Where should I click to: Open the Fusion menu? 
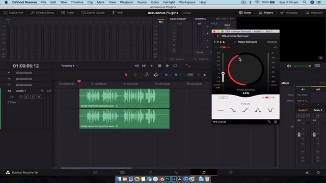142,2
